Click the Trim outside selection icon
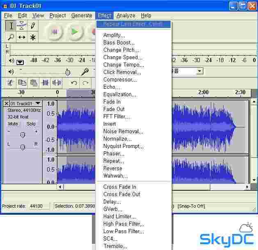This screenshot has height=250, width=258. pyautogui.click(x=45, y=83)
